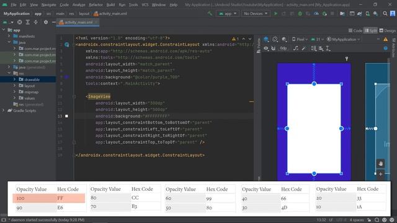Screen dimensions: 397x223
Task: Toggle View Options eye icon
Action: [x=266, y=48]
